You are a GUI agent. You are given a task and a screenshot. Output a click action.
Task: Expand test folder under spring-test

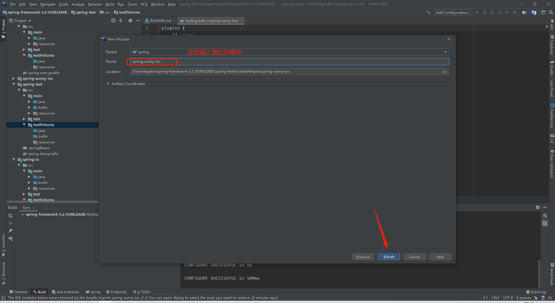pos(24,119)
